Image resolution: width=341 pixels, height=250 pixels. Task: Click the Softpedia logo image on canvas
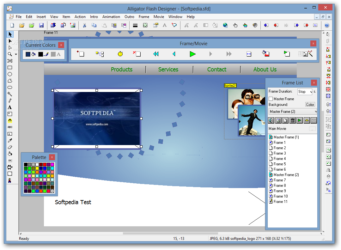(x=97, y=119)
